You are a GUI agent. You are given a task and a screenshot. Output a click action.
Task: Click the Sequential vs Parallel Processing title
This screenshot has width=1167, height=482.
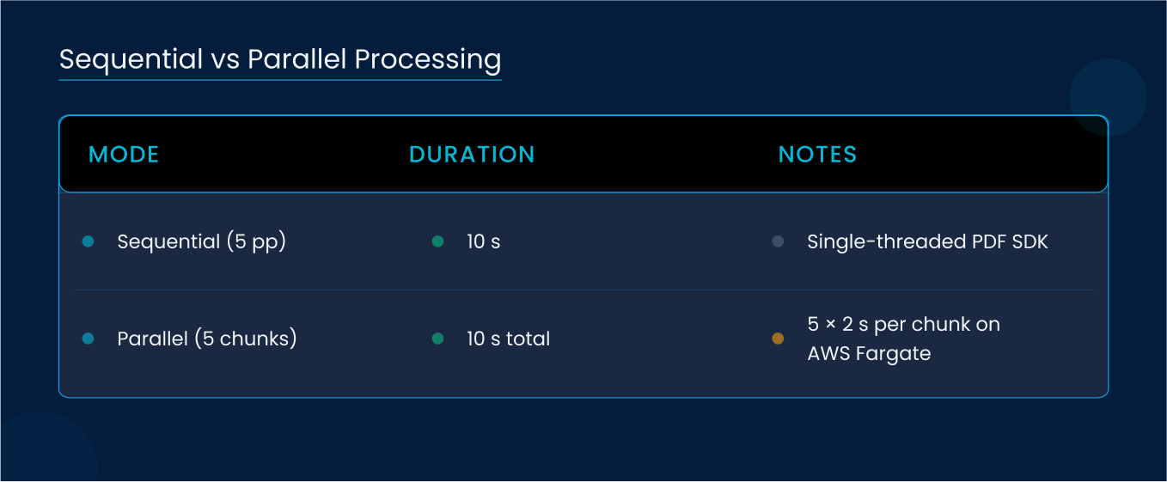click(x=280, y=59)
